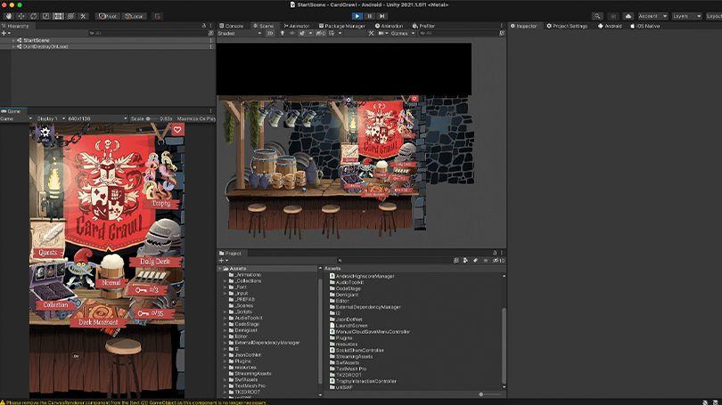Open the Shaded draw mode dropdown

coord(240,33)
